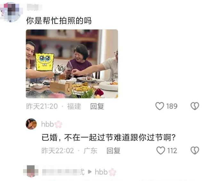Tap 回复 under the 21:20 Fujian comment
The image size is (208, 181).
[x=97, y=106]
